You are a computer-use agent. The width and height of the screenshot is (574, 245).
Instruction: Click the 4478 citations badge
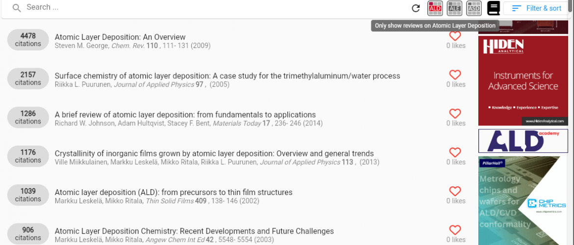(x=28, y=40)
